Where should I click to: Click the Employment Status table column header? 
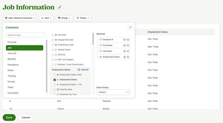[x=158, y=32]
